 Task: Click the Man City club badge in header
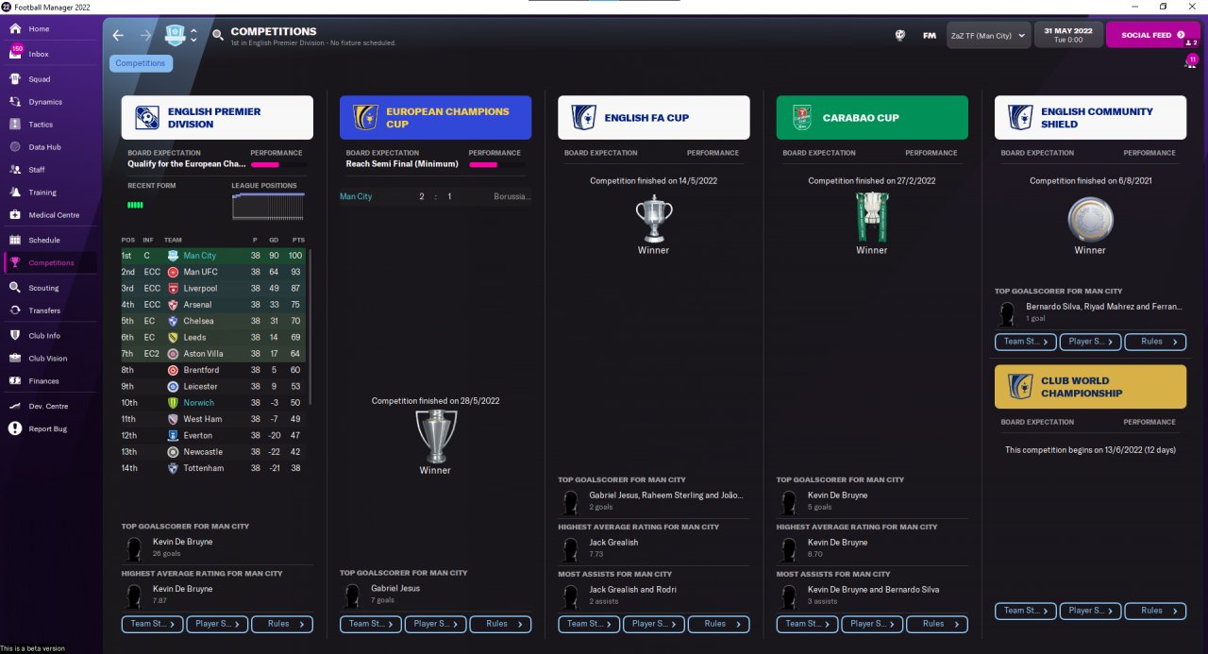(x=176, y=35)
